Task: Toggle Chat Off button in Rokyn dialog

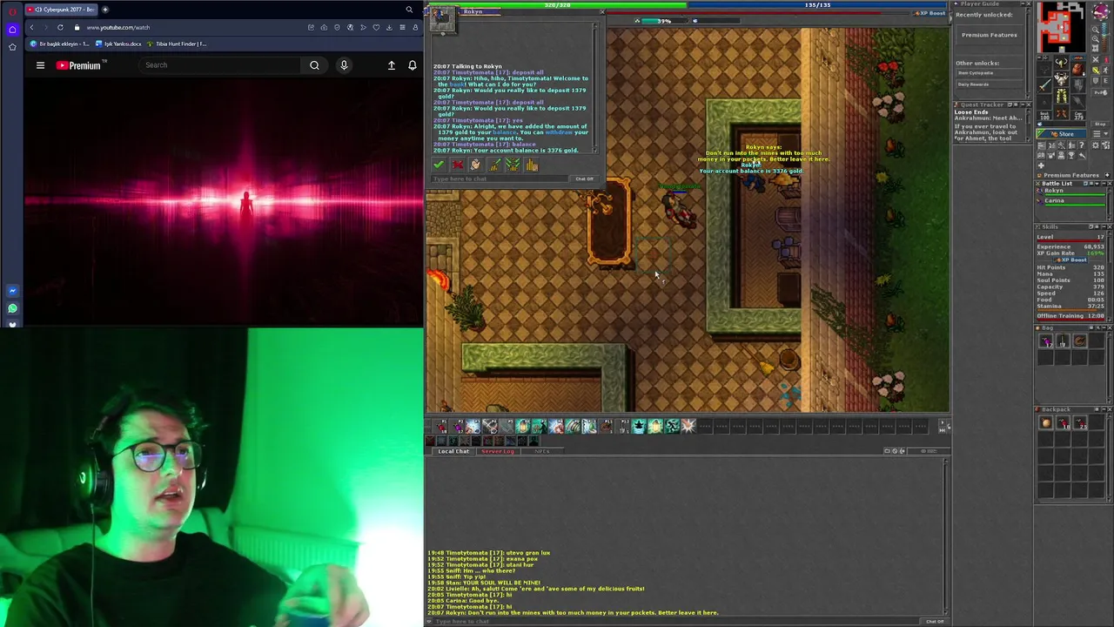Action: (584, 179)
